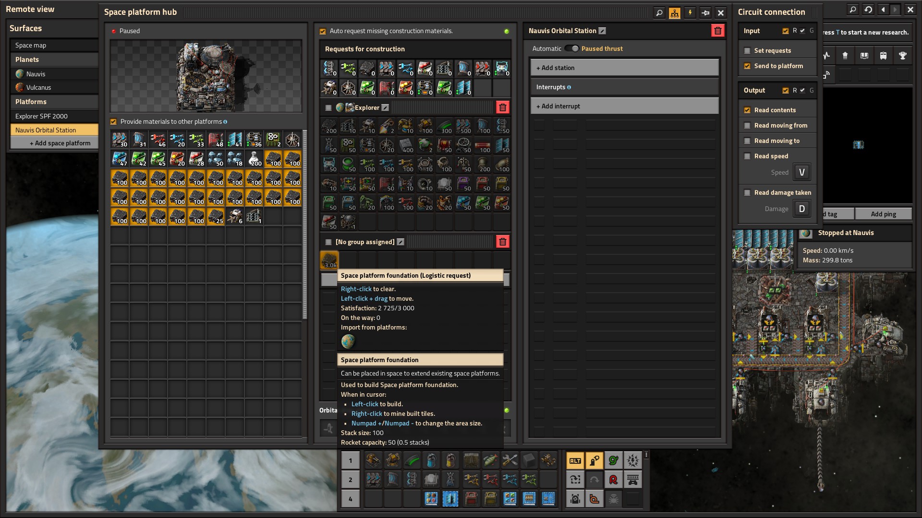Enable Read moving from

click(x=747, y=126)
